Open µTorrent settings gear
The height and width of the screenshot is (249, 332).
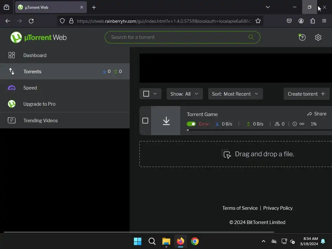point(318,38)
